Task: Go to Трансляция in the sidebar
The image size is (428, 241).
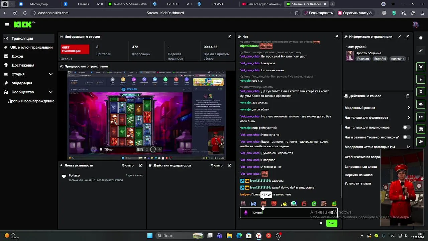Action: pos(28,38)
